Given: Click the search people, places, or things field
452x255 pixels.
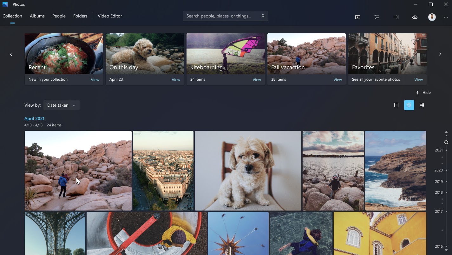Looking at the screenshot, I should (226, 16).
